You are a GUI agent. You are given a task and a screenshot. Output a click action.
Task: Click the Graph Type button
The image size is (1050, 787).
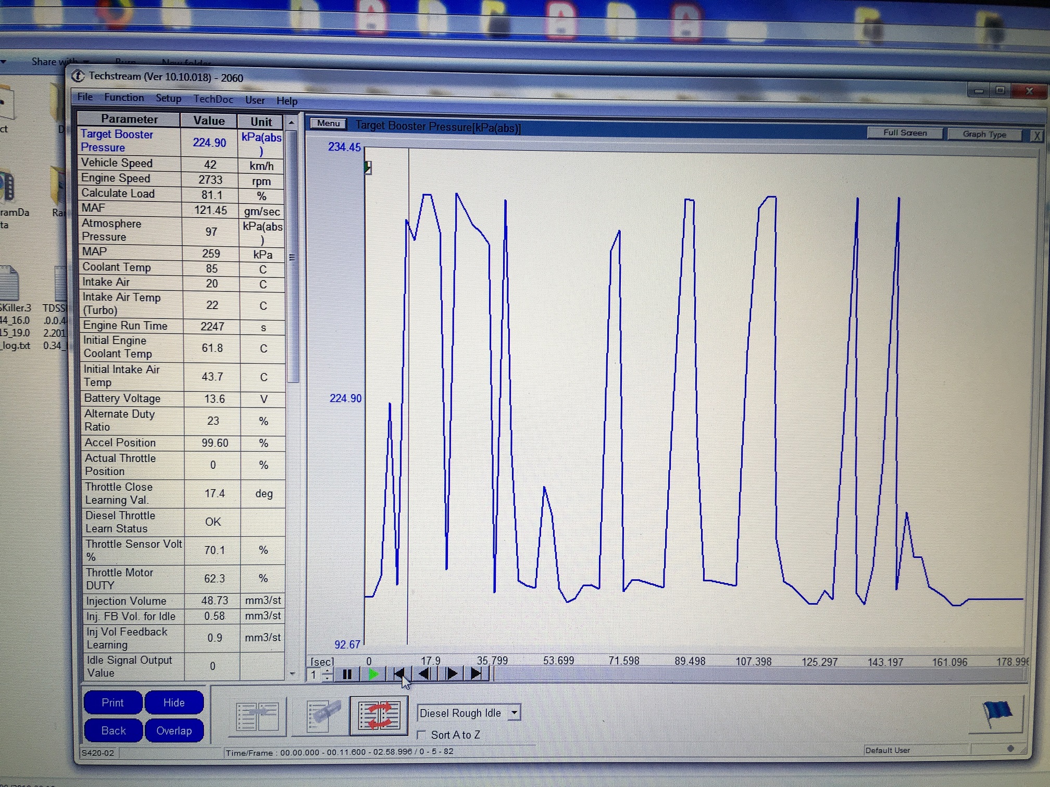point(984,134)
